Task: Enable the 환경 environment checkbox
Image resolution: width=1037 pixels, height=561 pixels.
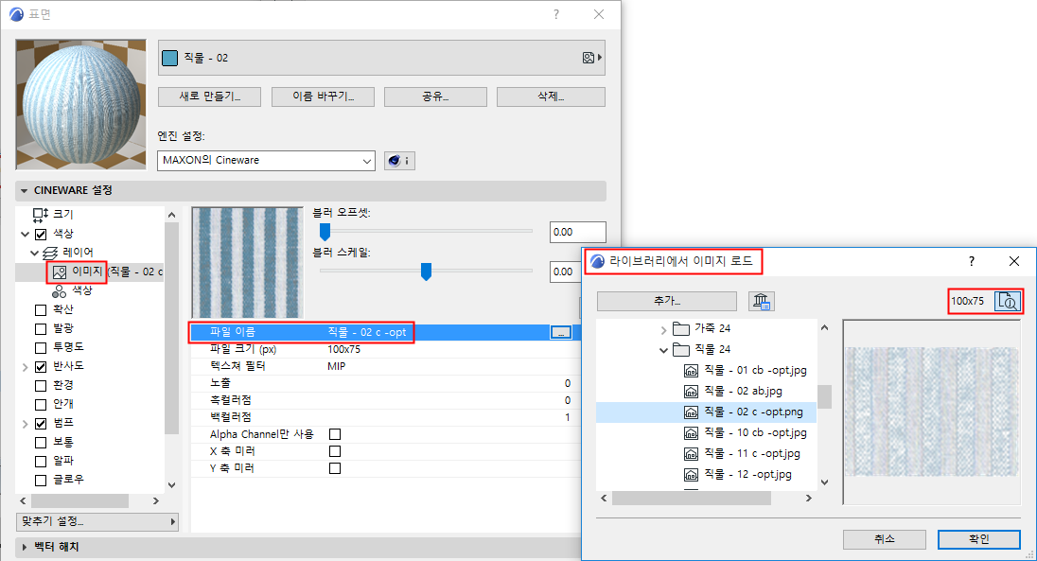Action: tap(41, 385)
